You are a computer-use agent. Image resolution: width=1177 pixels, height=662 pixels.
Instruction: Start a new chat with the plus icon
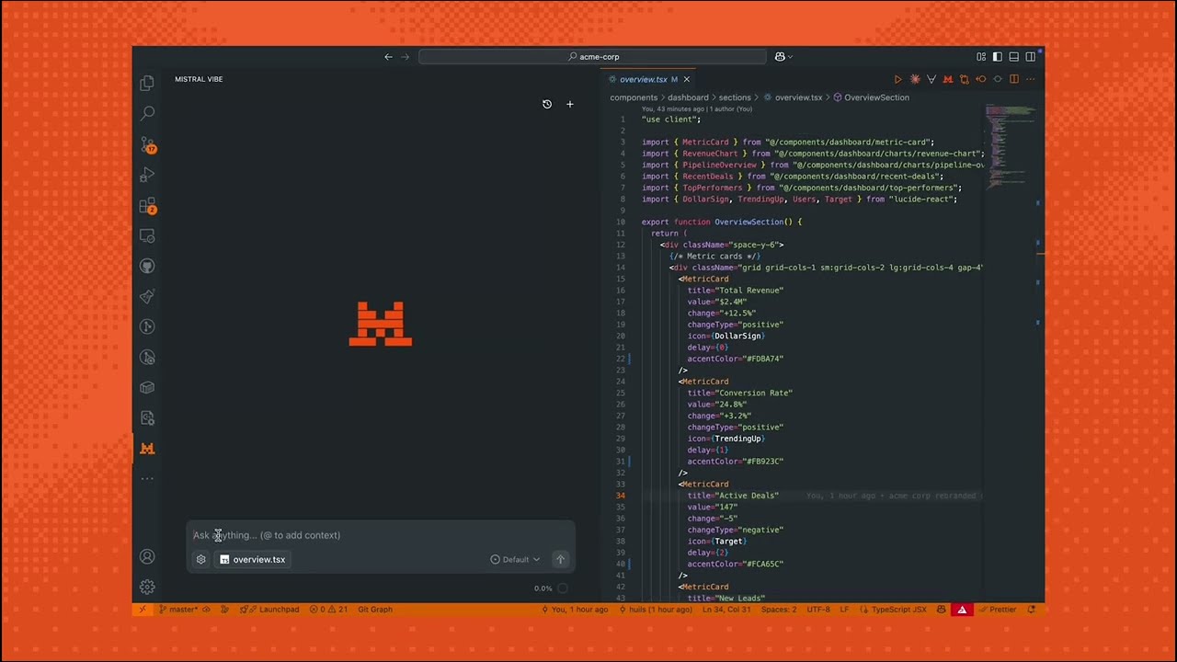coord(569,104)
